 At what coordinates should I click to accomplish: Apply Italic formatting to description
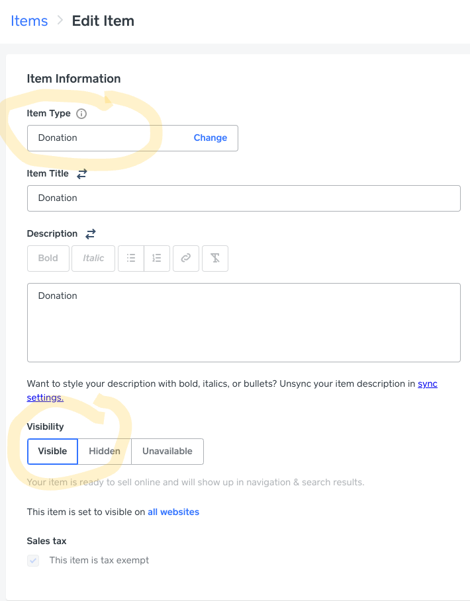point(93,259)
